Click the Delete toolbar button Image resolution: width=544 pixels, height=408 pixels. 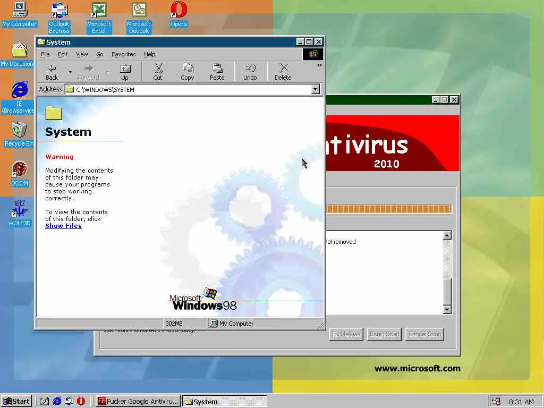pyautogui.click(x=283, y=72)
